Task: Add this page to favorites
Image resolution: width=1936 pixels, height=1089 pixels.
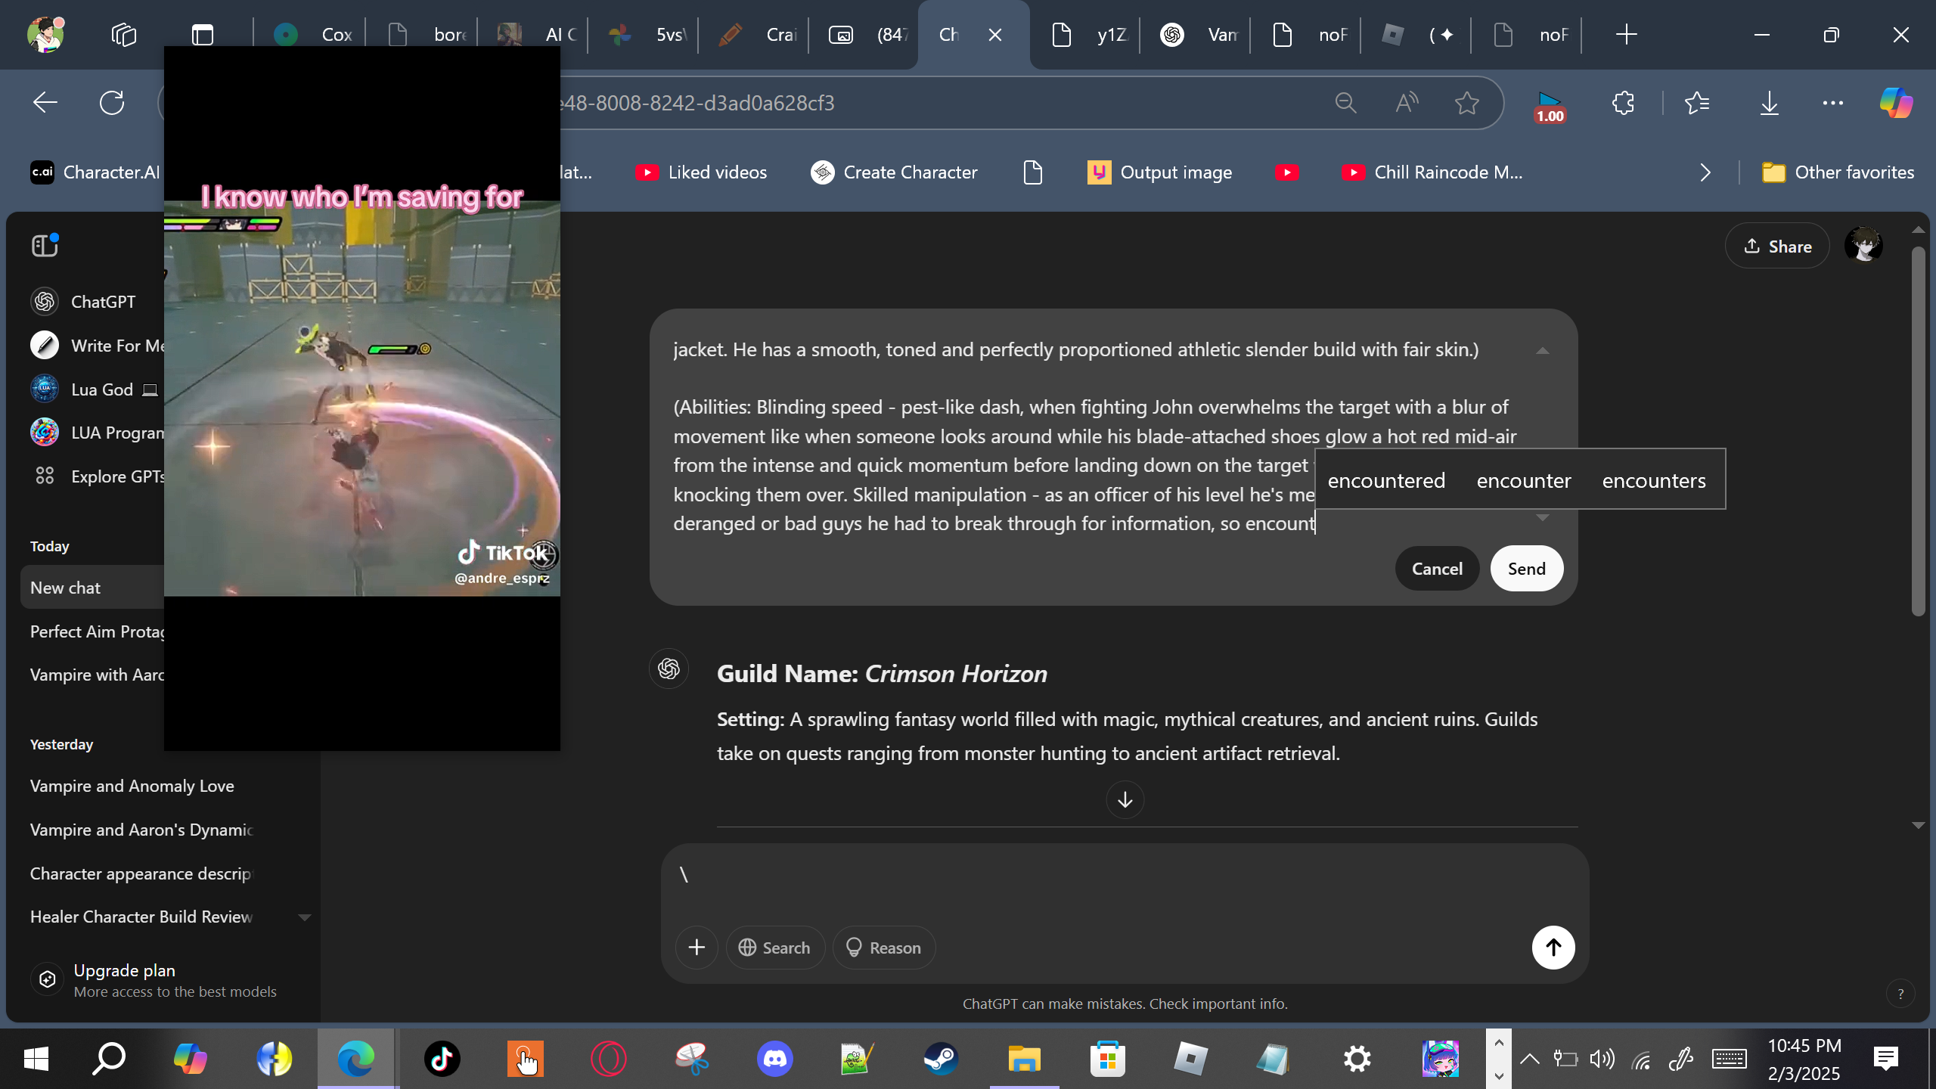Action: [x=1467, y=103]
